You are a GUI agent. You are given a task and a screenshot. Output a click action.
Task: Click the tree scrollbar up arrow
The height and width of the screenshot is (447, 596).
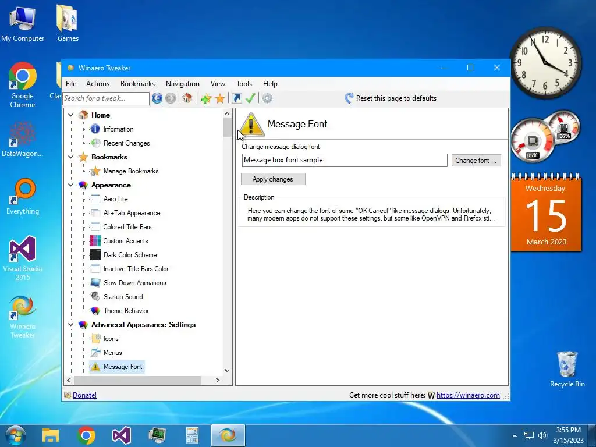tap(228, 113)
